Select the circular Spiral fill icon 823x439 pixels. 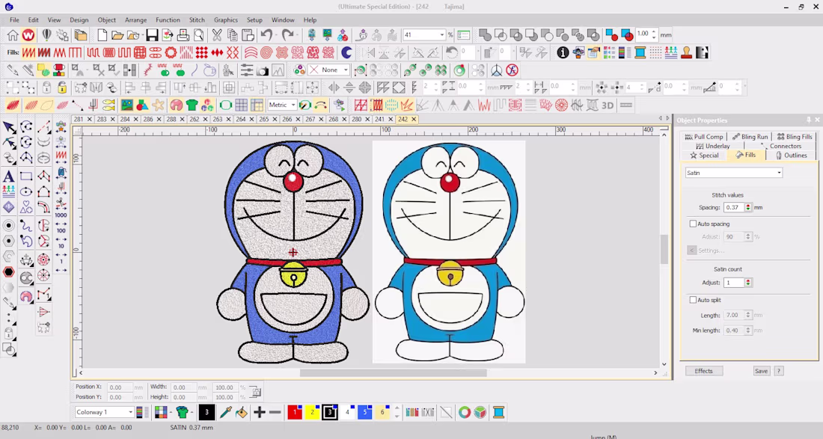pyautogui.click(x=266, y=52)
